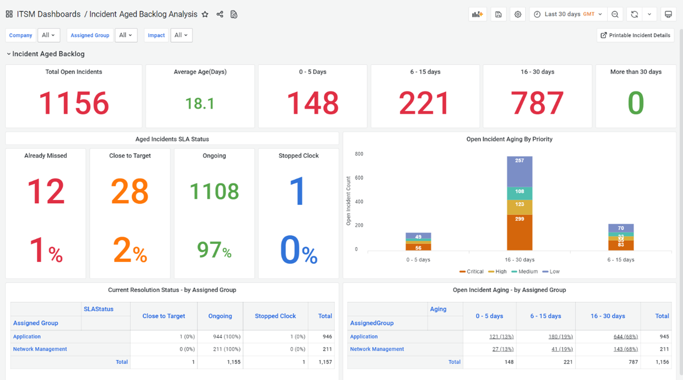Share the dashboard using share icon
Viewport: 683px width, 380px height.
pos(220,14)
